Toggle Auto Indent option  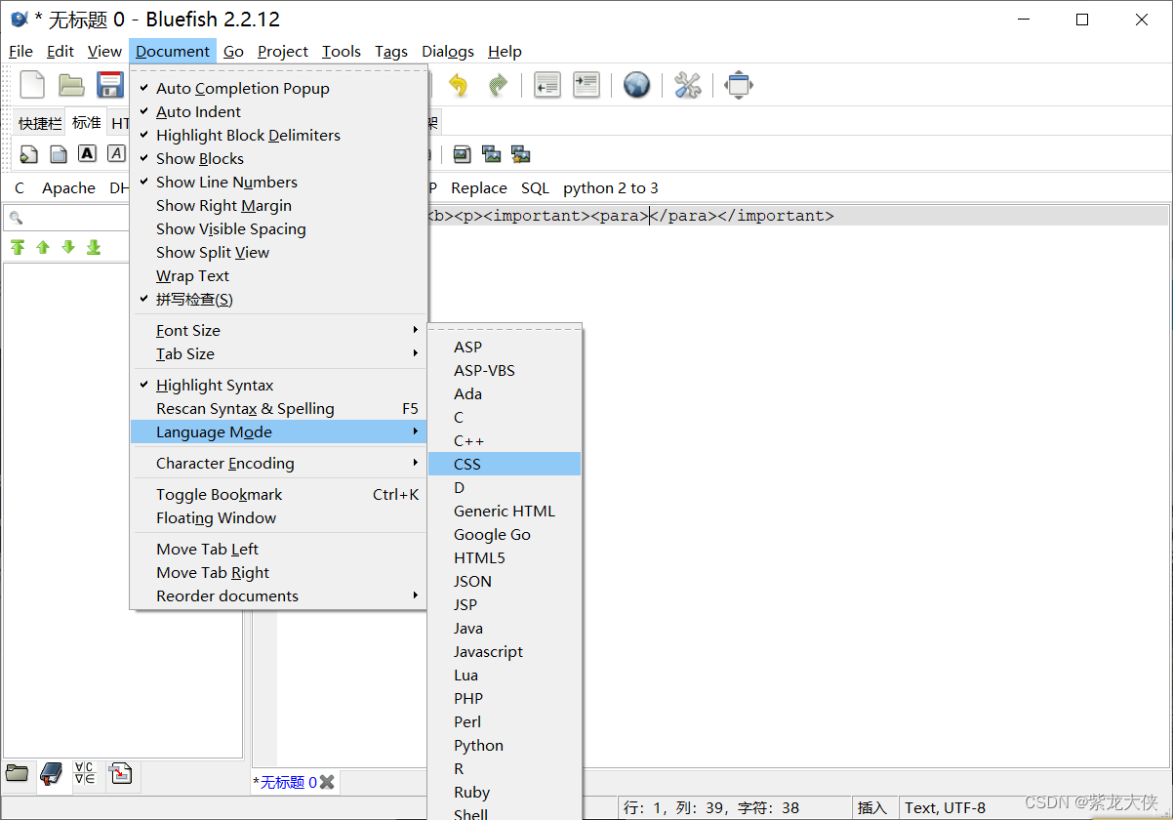point(278,111)
